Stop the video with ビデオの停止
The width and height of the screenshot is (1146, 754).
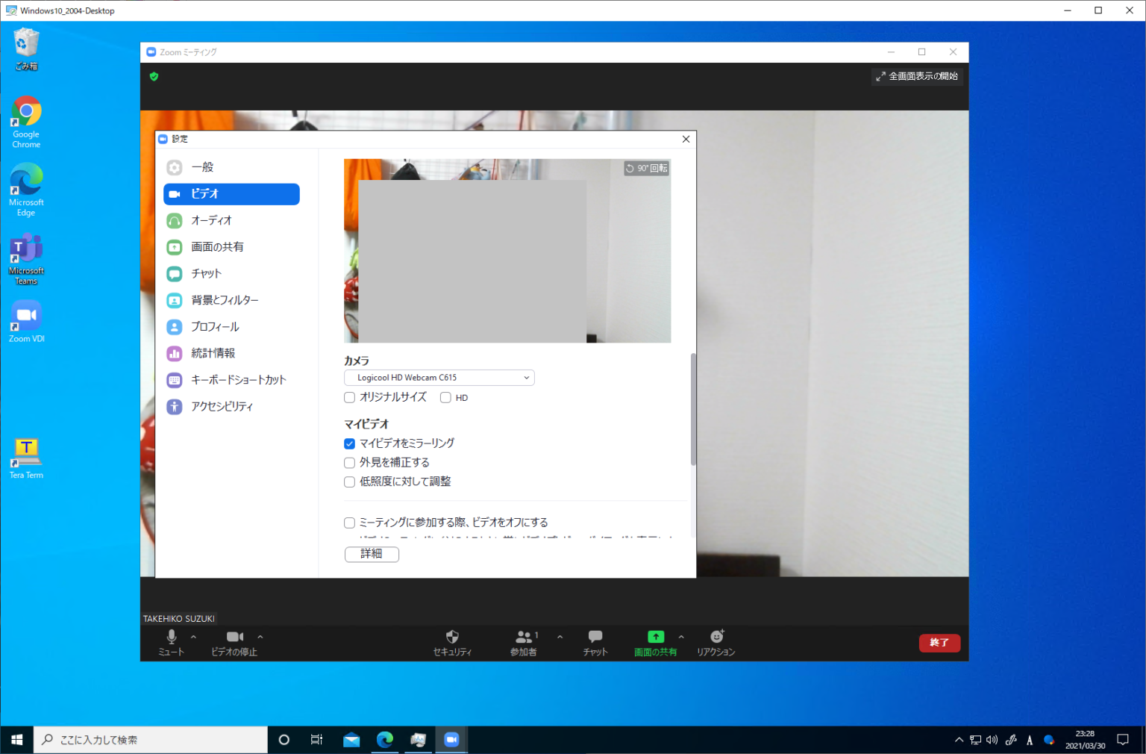[234, 642]
